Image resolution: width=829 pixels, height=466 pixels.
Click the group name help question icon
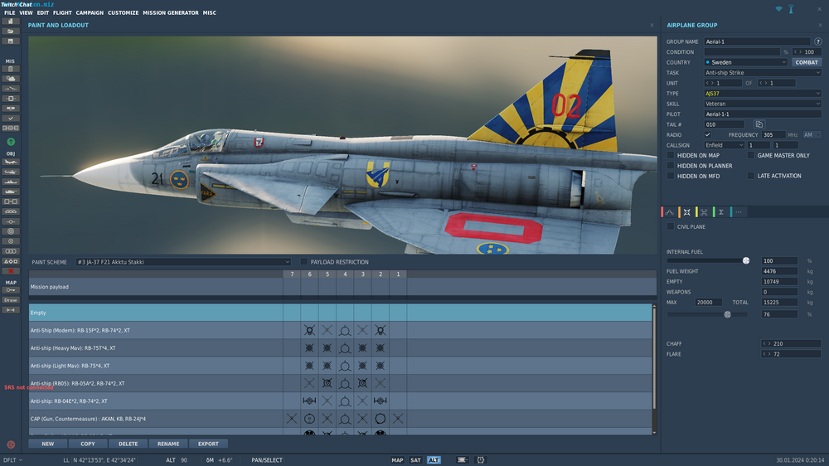(x=818, y=41)
